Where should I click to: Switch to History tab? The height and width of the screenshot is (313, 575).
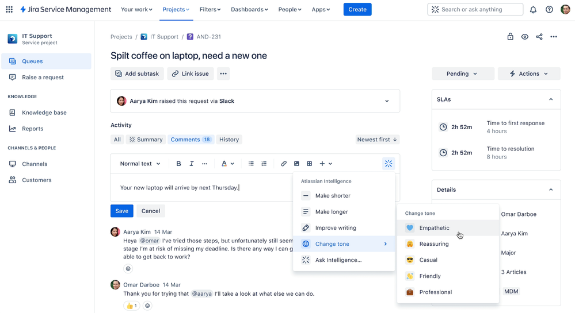pos(229,140)
